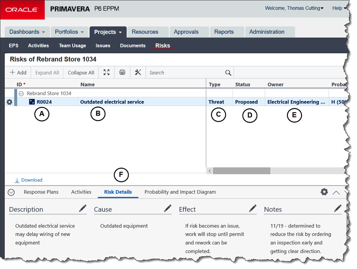Open the customize tools icon
This screenshot has width=357, height=269.
pyautogui.click(x=138, y=72)
